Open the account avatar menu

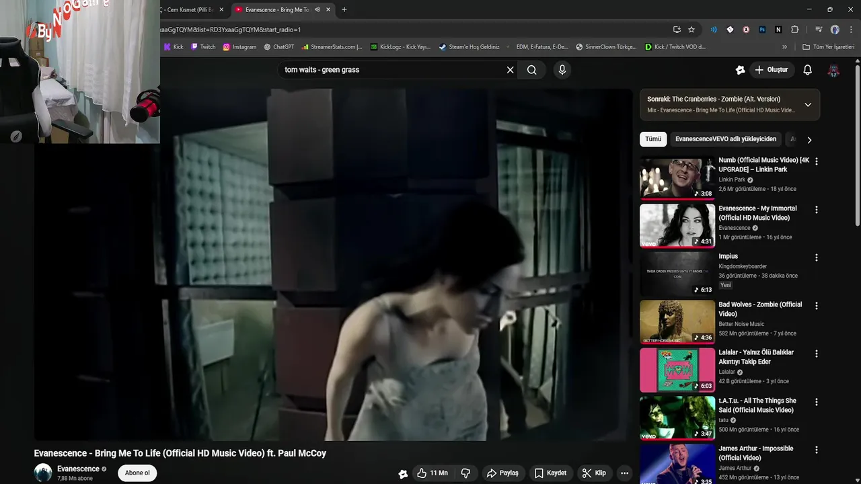tap(833, 70)
